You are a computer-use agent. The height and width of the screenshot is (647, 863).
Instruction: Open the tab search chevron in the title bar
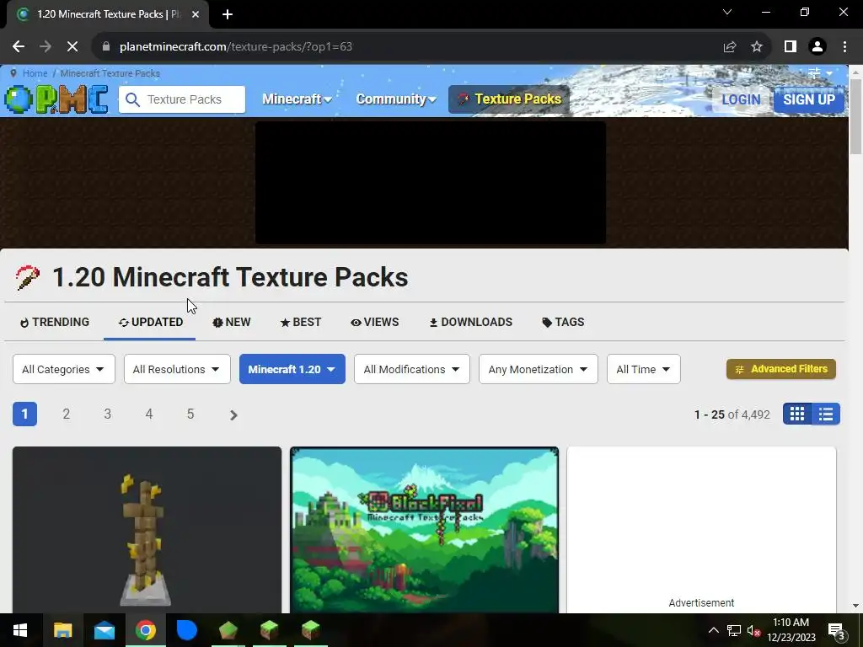(727, 12)
